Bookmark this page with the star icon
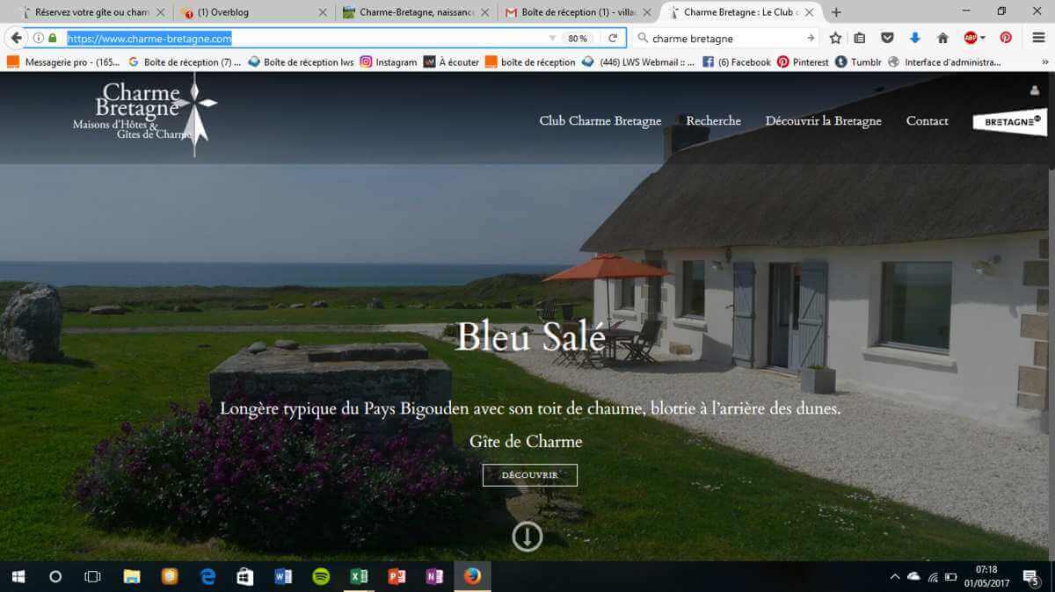Image resolution: width=1055 pixels, height=592 pixels. coord(835,39)
